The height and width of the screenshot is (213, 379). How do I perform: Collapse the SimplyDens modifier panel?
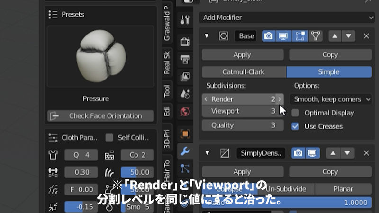pyautogui.click(x=207, y=153)
